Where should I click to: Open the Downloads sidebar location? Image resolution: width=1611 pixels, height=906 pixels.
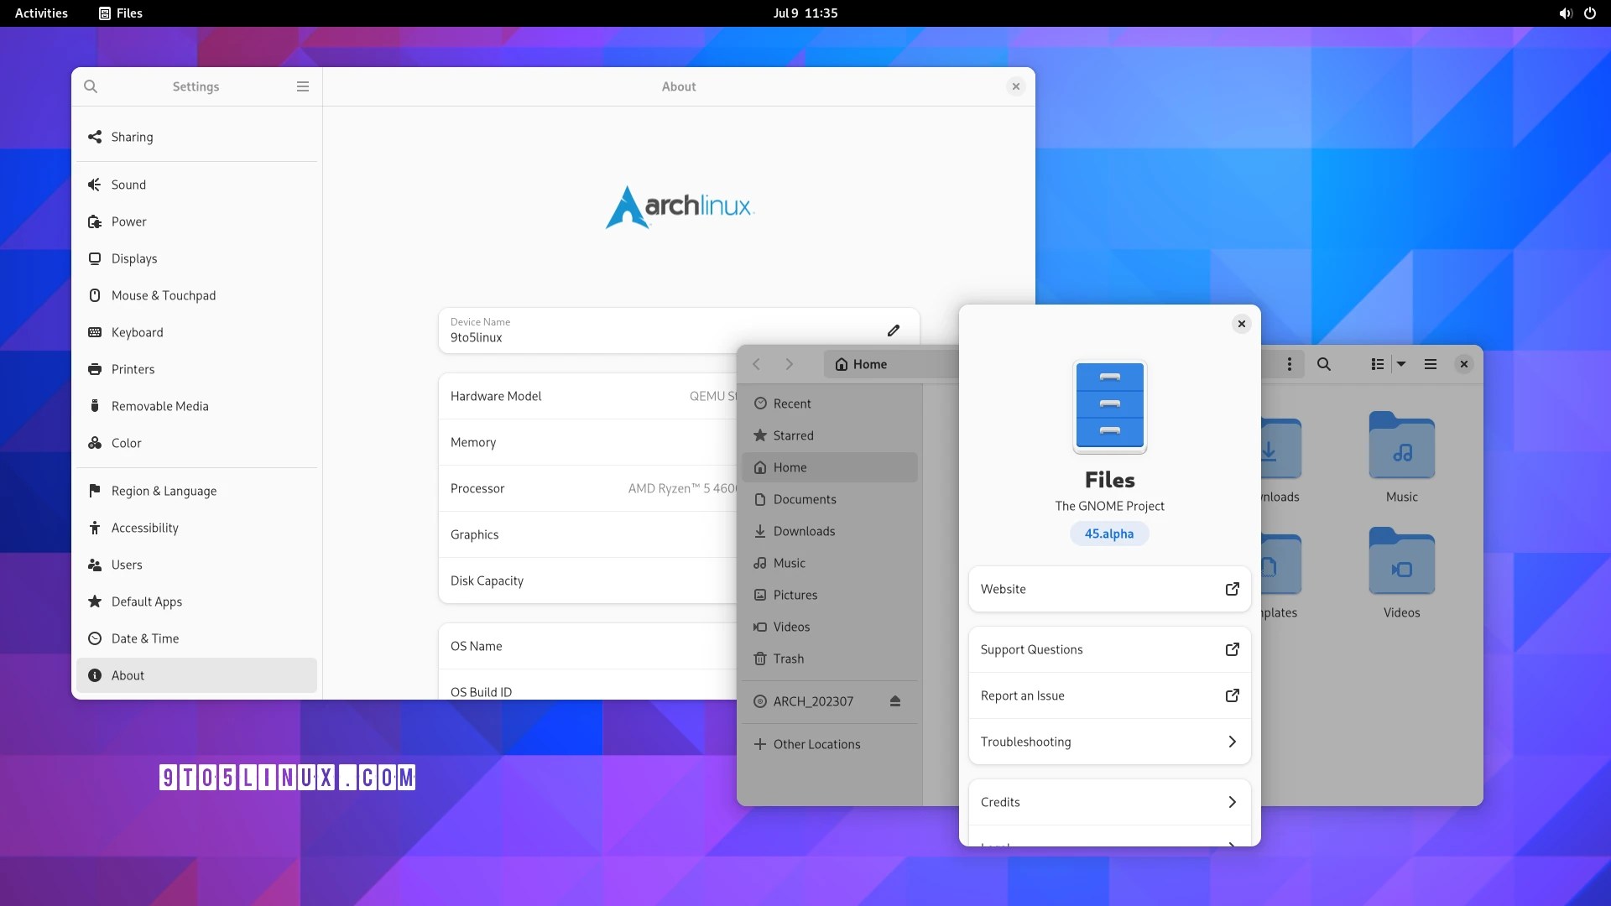click(804, 531)
